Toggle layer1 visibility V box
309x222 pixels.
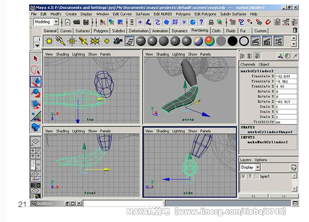(x=243, y=176)
